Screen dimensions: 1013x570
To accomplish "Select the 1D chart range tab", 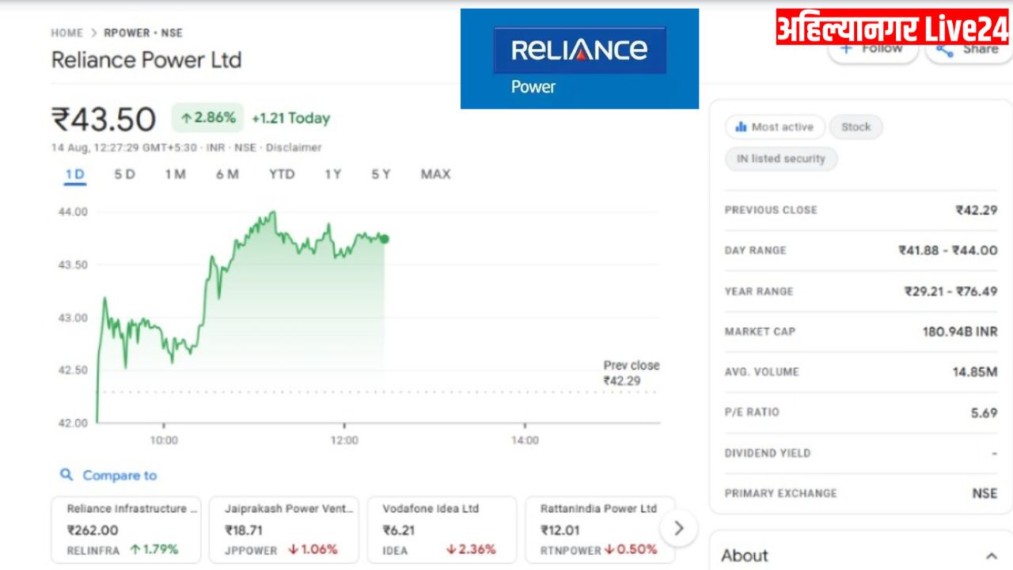I will point(75,174).
